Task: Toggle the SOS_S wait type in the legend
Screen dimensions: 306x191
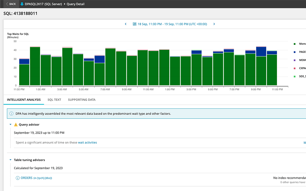Action: coord(295,76)
